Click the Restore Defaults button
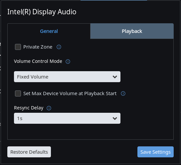181x165 pixels. tap(29, 152)
